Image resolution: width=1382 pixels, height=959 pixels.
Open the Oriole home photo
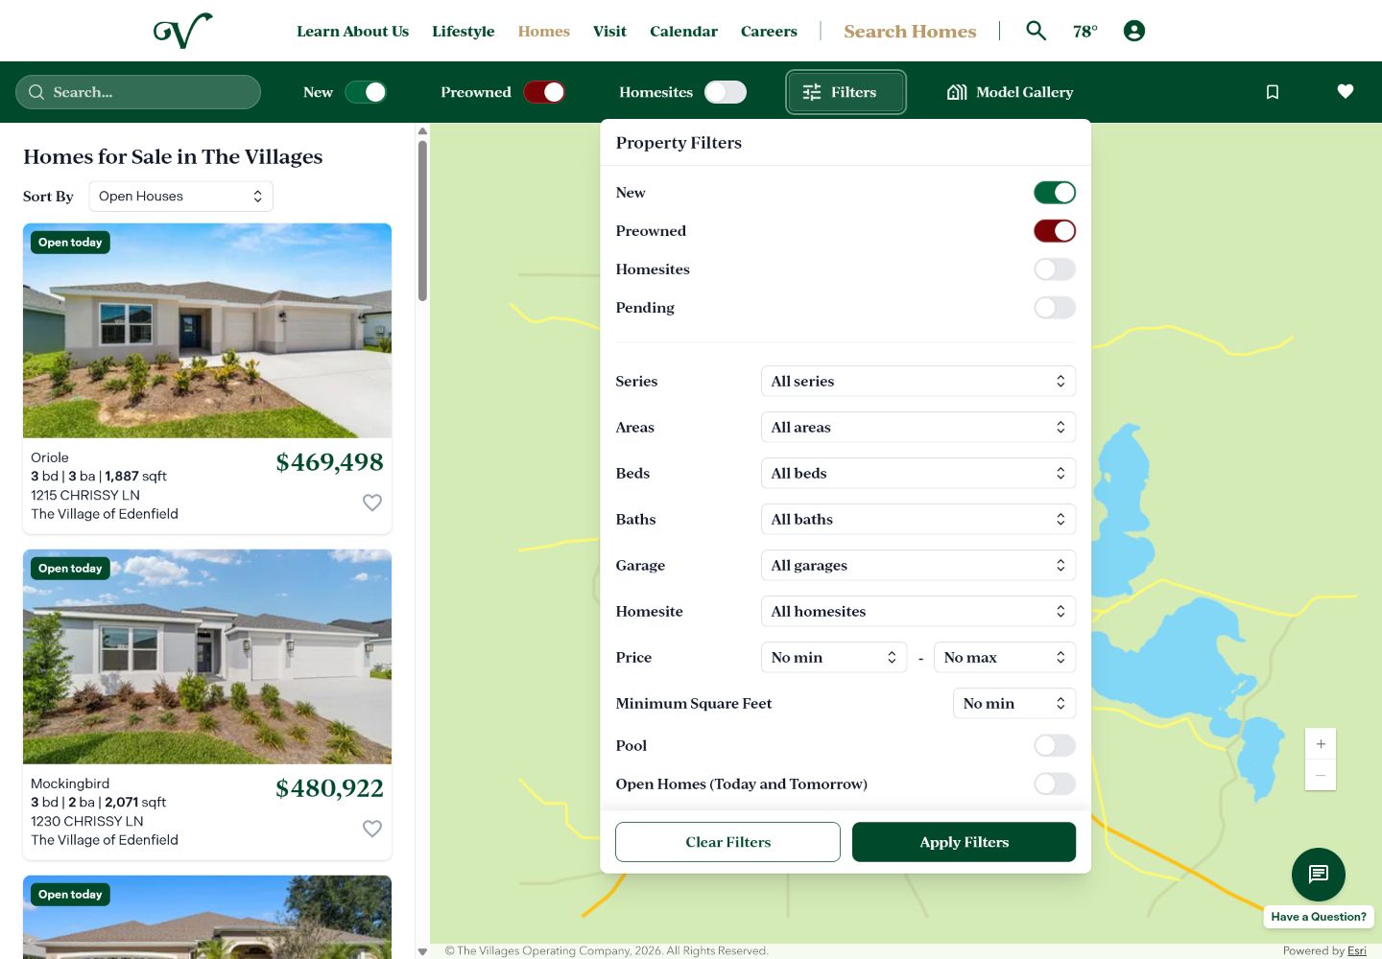(207, 331)
